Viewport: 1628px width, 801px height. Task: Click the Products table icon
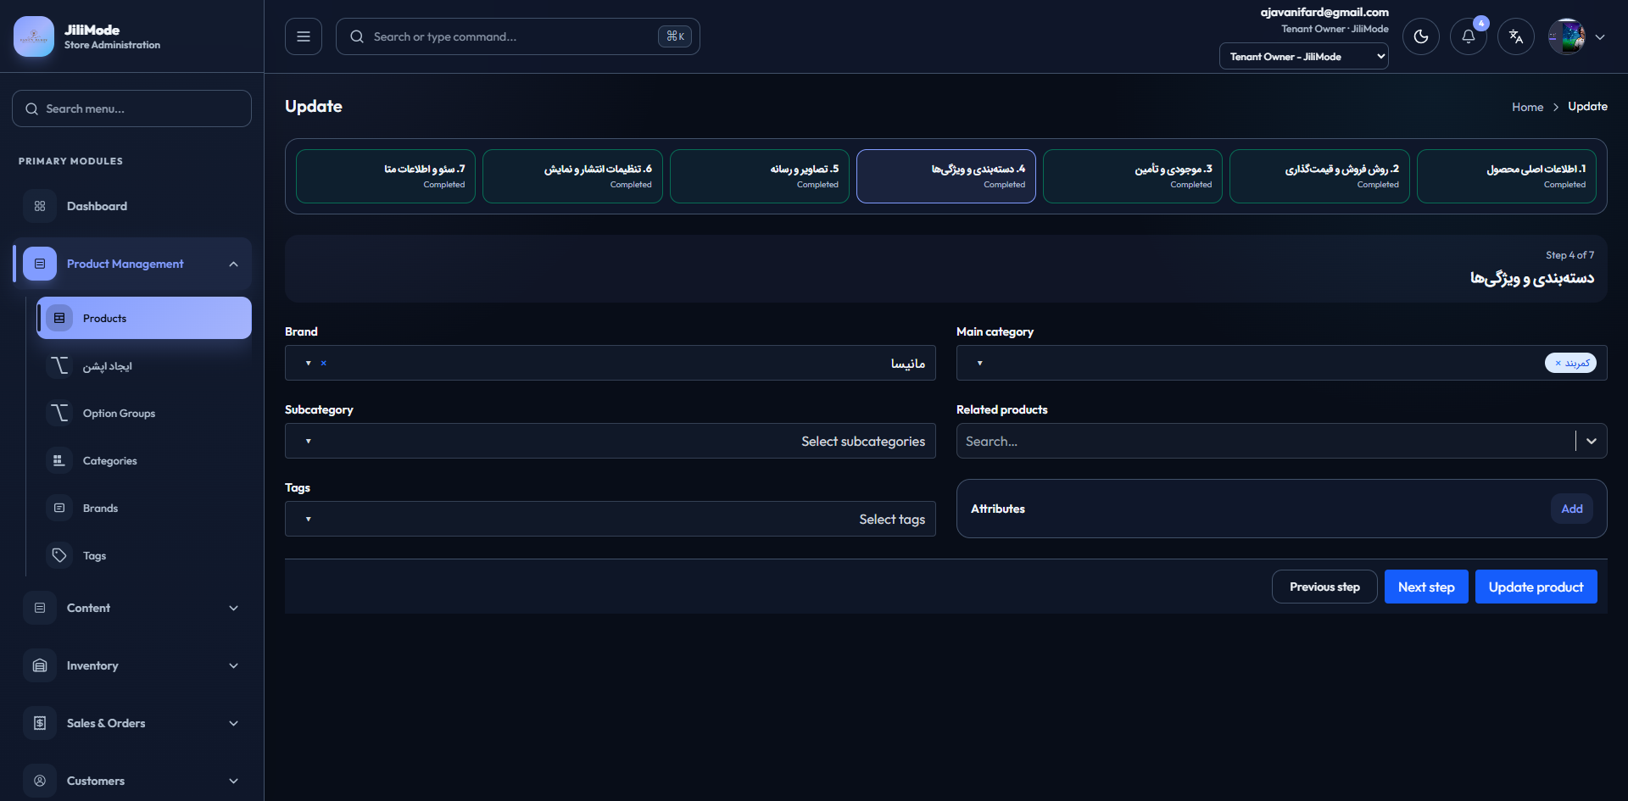point(59,318)
